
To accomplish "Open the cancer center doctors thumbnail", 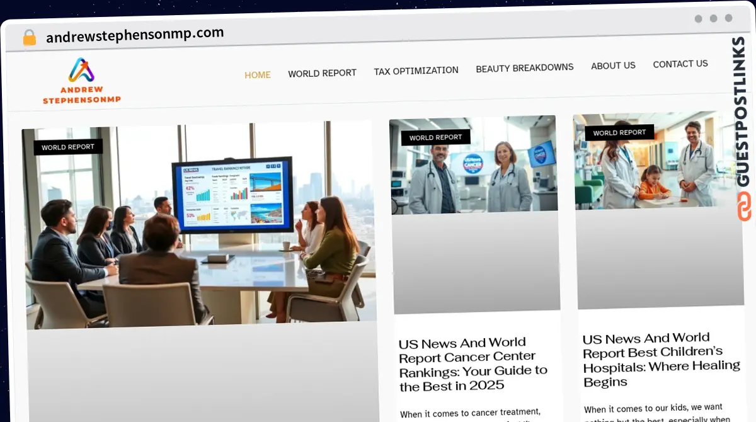I will tap(474, 166).
